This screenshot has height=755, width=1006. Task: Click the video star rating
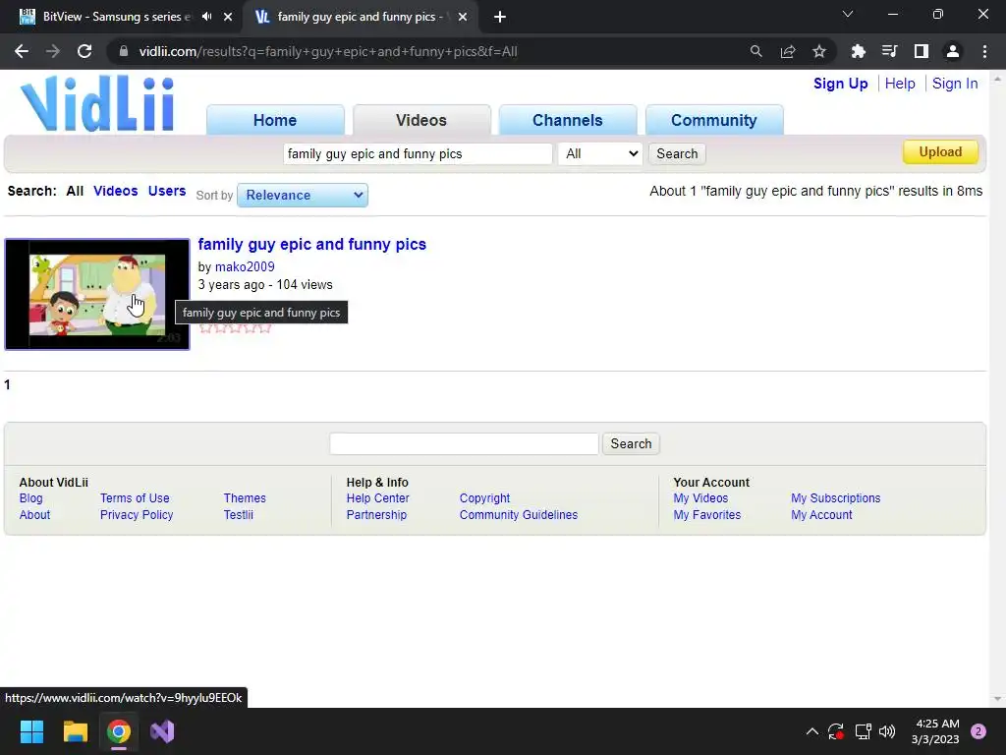pos(235,328)
